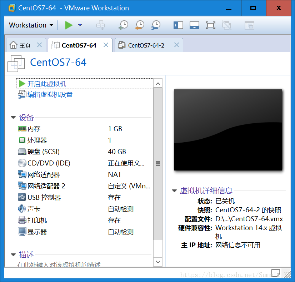Click the VMware app icon in title bar

[12, 8]
